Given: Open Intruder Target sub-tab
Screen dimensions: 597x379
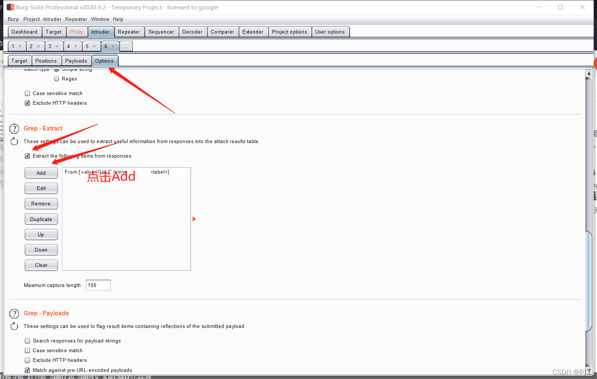Looking at the screenshot, I should coord(19,61).
